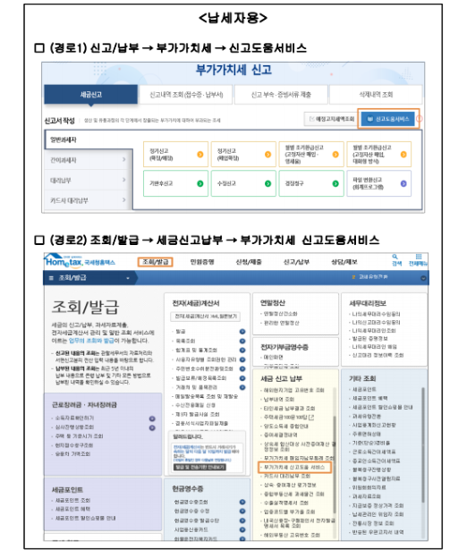The image size is (467, 558).
Task: Open the 신청/제출 top menu
Action: pos(249,262)
